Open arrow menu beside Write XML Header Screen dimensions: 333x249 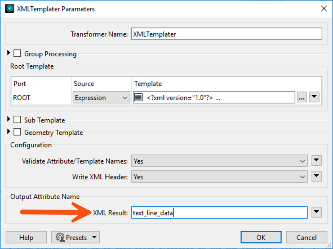pyautogui.click(x=317, y=176)
